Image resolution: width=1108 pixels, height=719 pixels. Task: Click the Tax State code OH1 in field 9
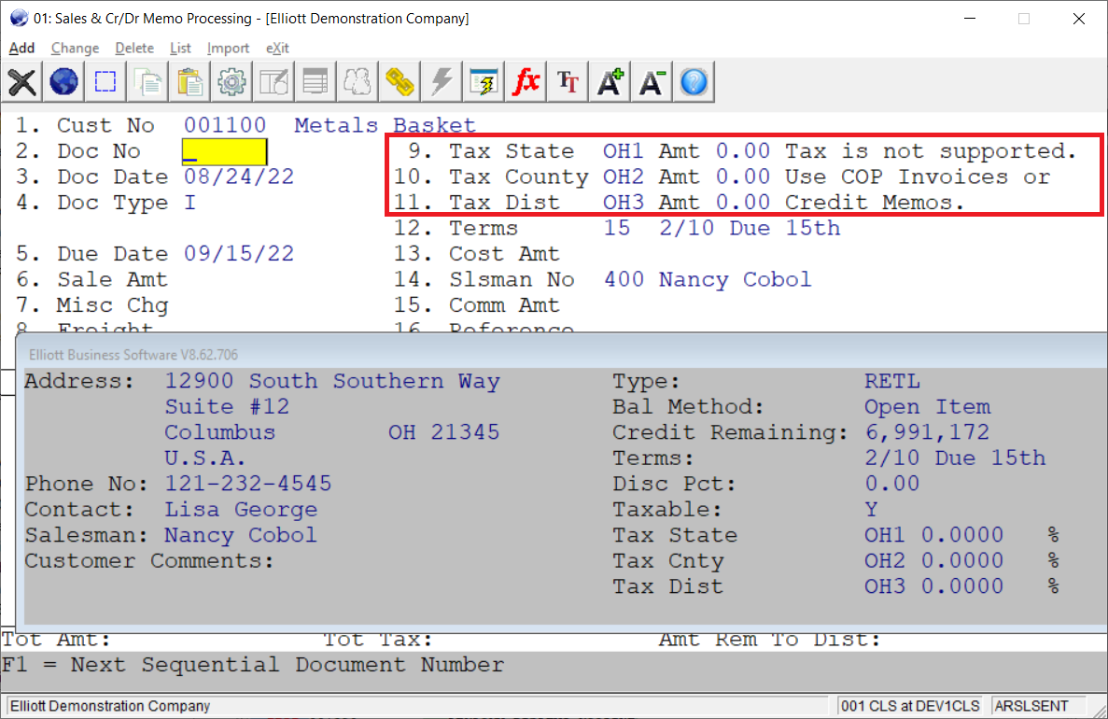click(x=624, y=151)
